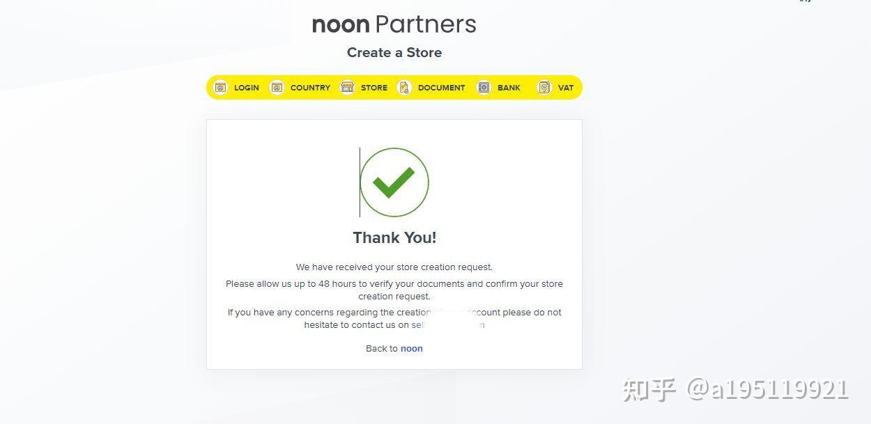Click the COUNTRY globe icon

pos(277,87)
